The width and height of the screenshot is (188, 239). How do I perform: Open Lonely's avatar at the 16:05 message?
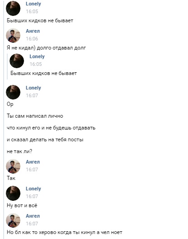coord(13,8)
